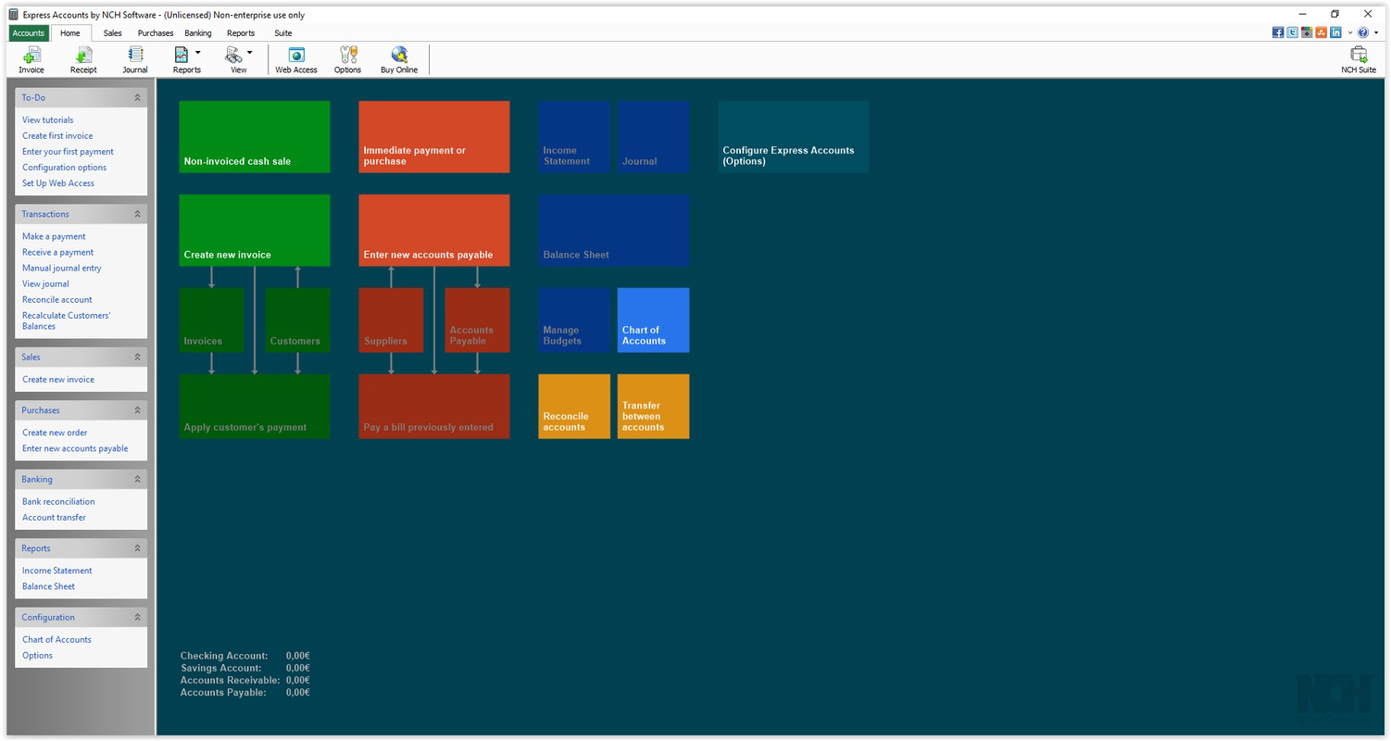Viewport: 1391px width, 741px height.
Task: Open the View toolbar dropdown arrow
Action: [249, 53]
